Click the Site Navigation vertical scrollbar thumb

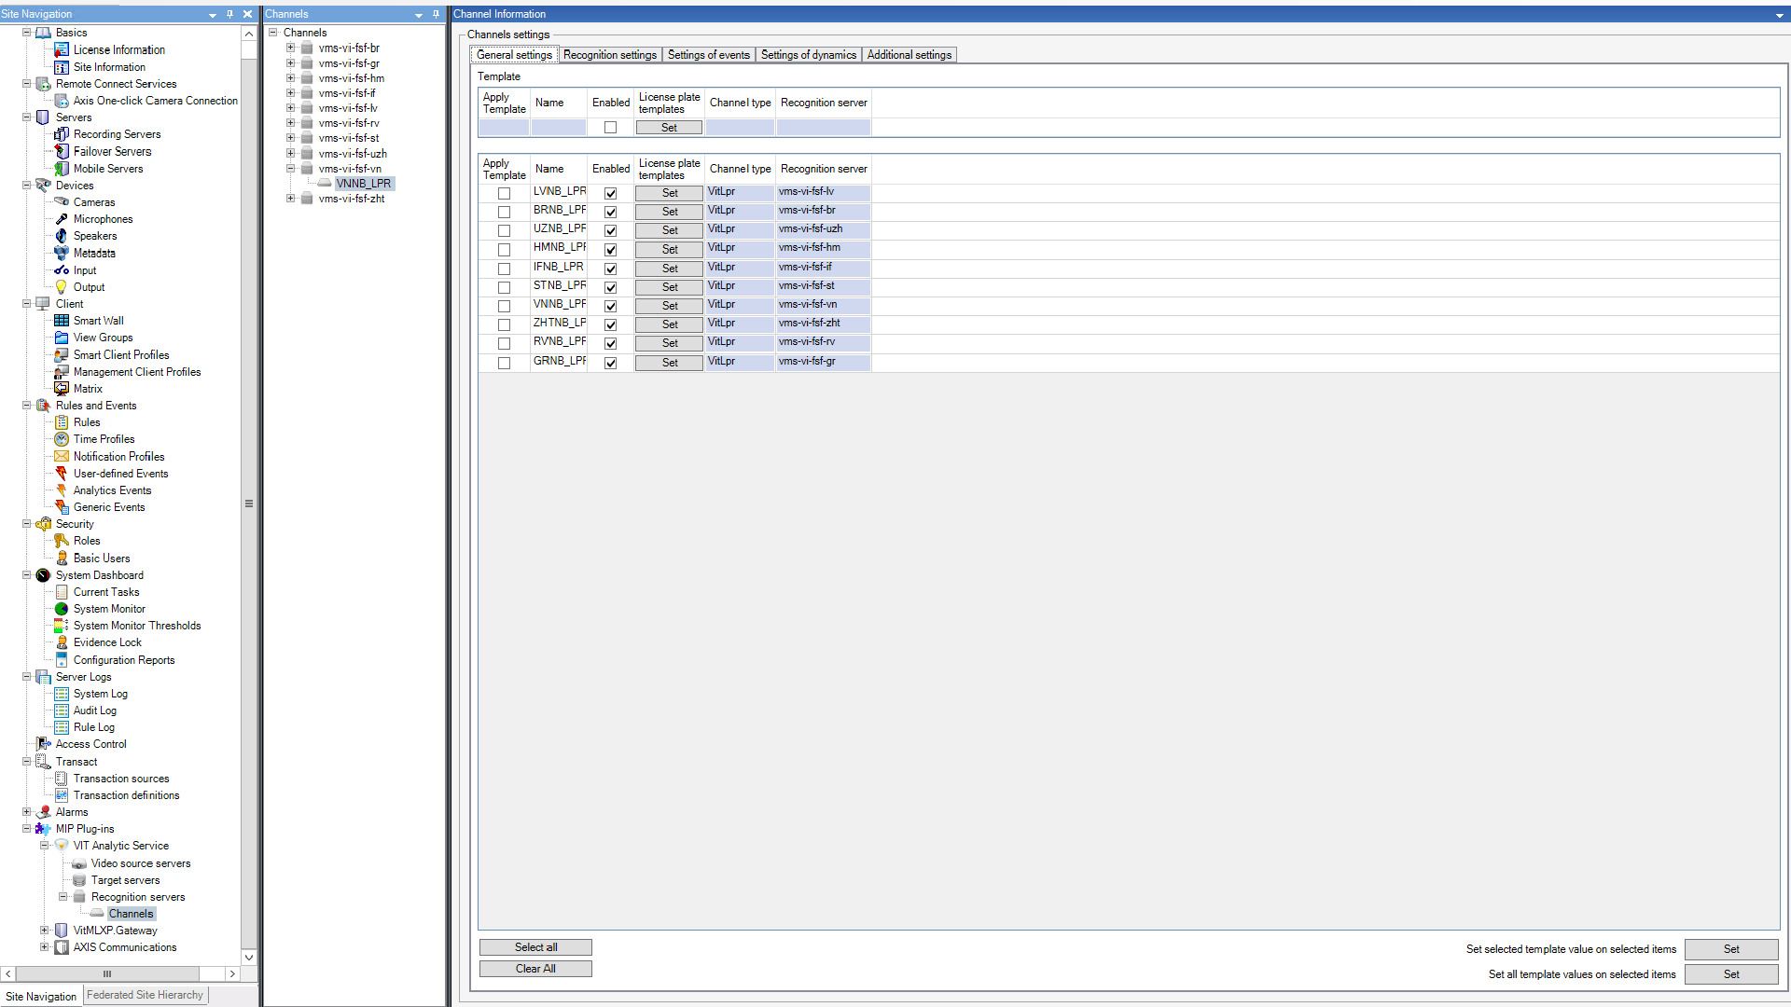(249, 504)
